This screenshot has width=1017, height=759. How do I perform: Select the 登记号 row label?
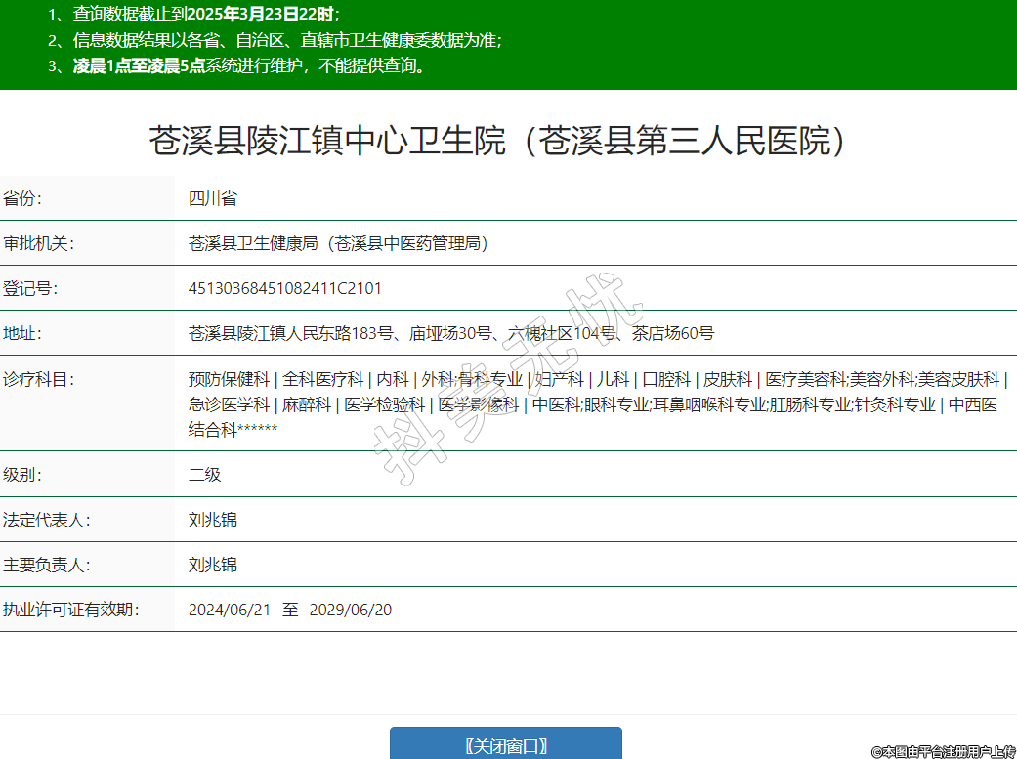[30, 289]
